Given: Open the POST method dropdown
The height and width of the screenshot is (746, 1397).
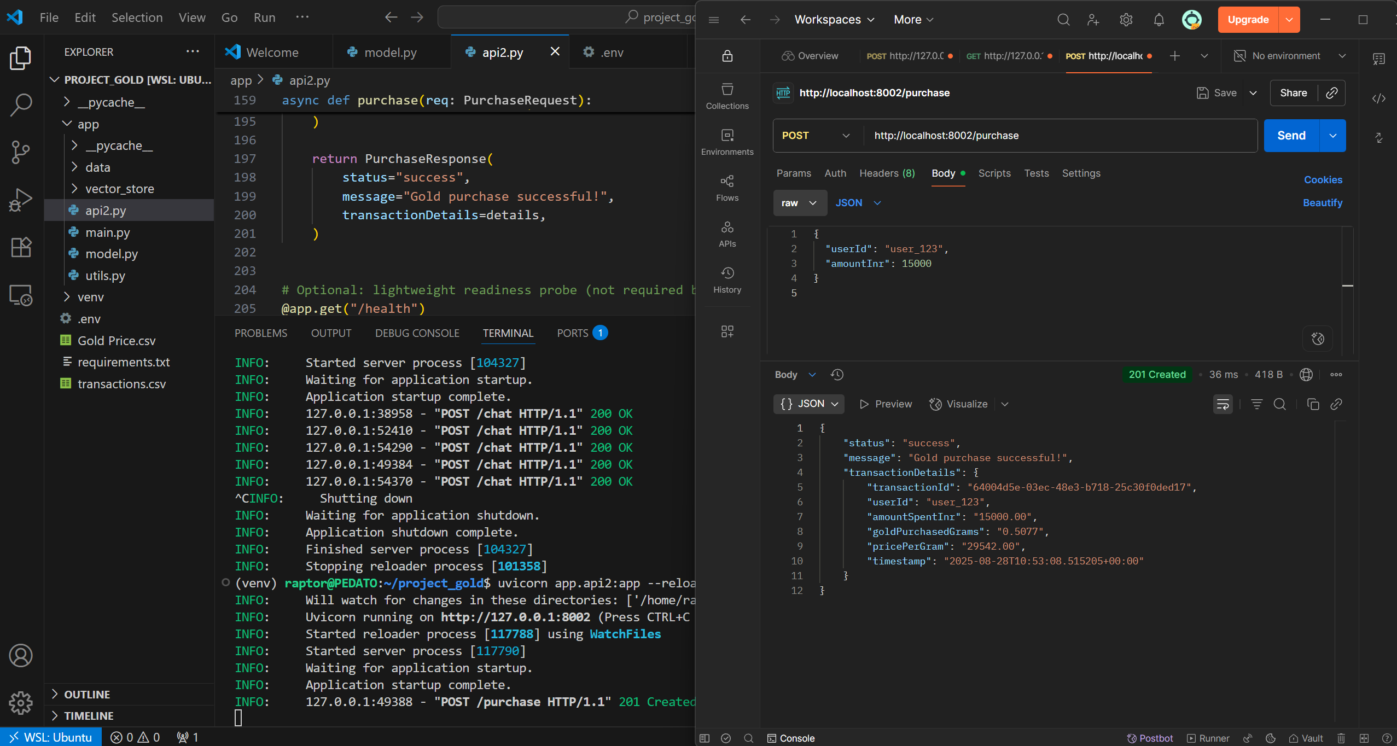Looking at the screenshot, I should tap(815, 135).
